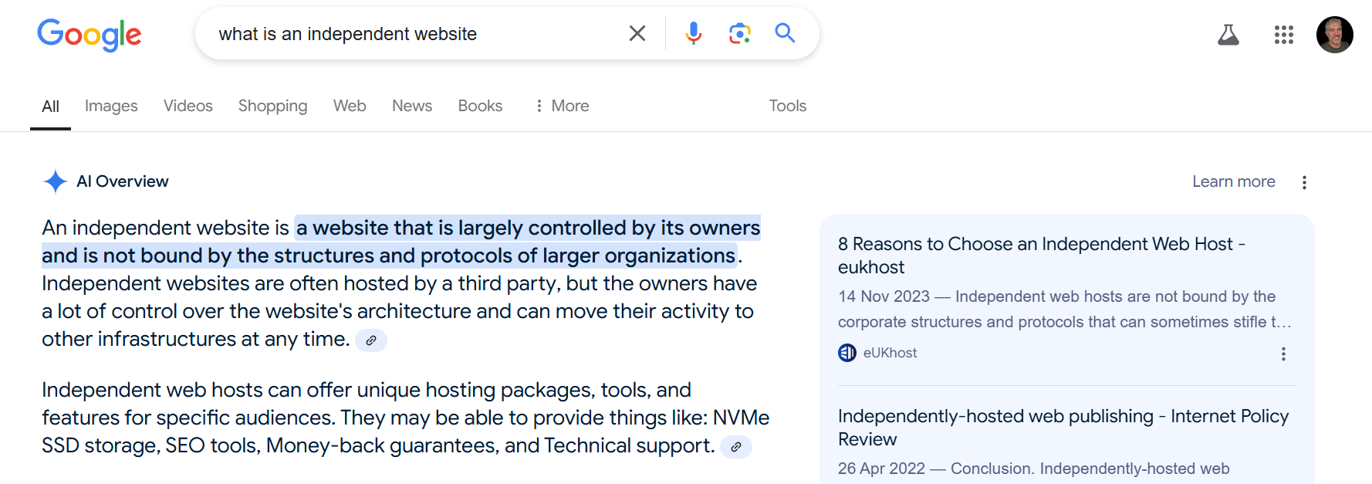Open Search Labs flask icon
Viewport: 1372px width, 484px height.
[1228, 35]
